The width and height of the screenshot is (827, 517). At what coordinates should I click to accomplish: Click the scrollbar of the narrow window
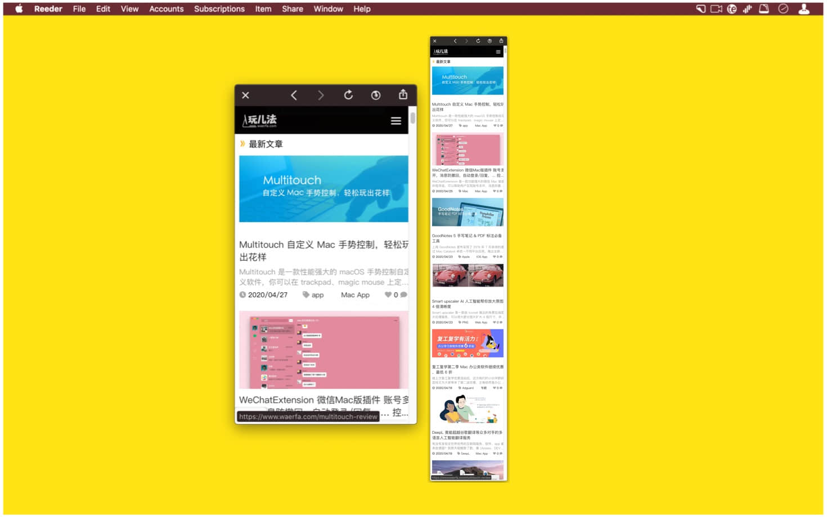[x=505, y=51]
